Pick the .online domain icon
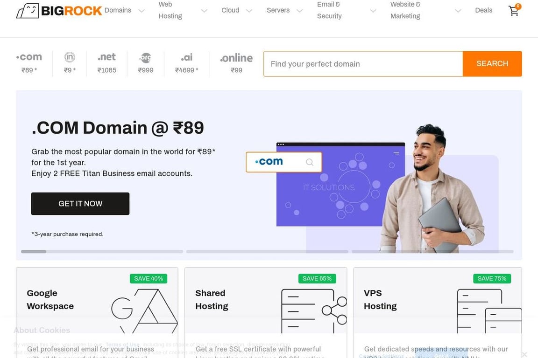Image resolution: width=538 pixels, height=358 pixels. [x=236, y=58]
